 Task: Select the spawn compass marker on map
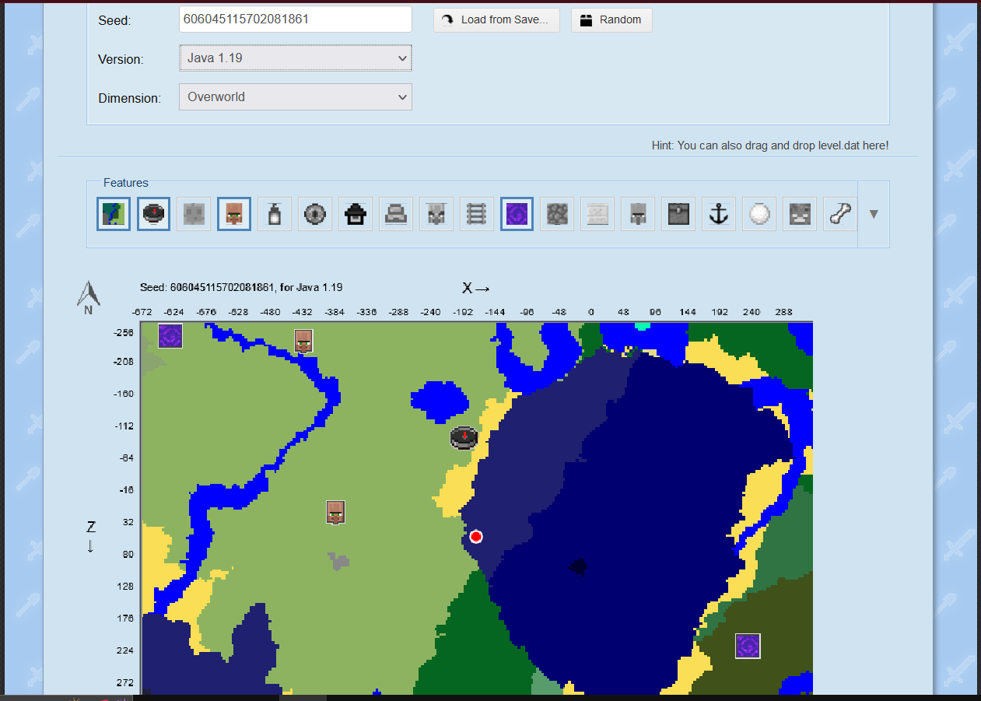pyautogui.click(x=464, y=437)
